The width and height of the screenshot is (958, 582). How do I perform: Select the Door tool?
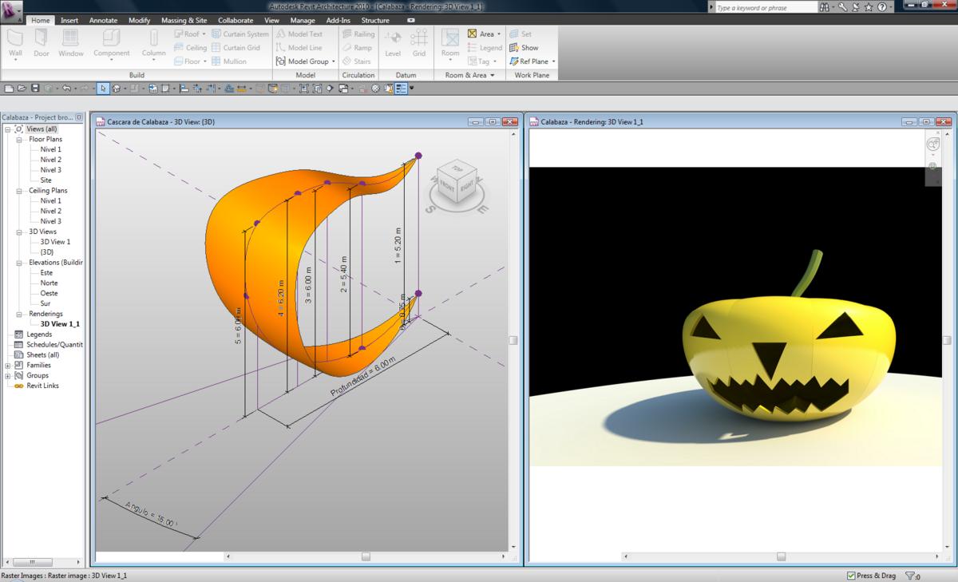click(41, 44)
